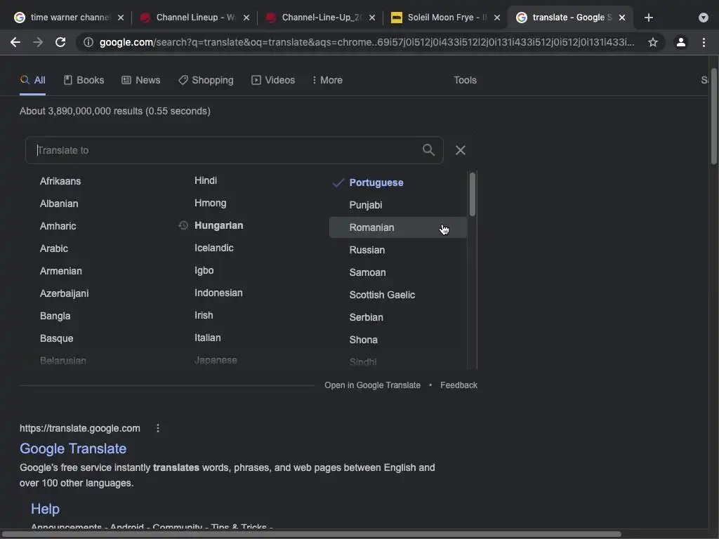Choose Romanian as the target language

[x=372, y=227]
